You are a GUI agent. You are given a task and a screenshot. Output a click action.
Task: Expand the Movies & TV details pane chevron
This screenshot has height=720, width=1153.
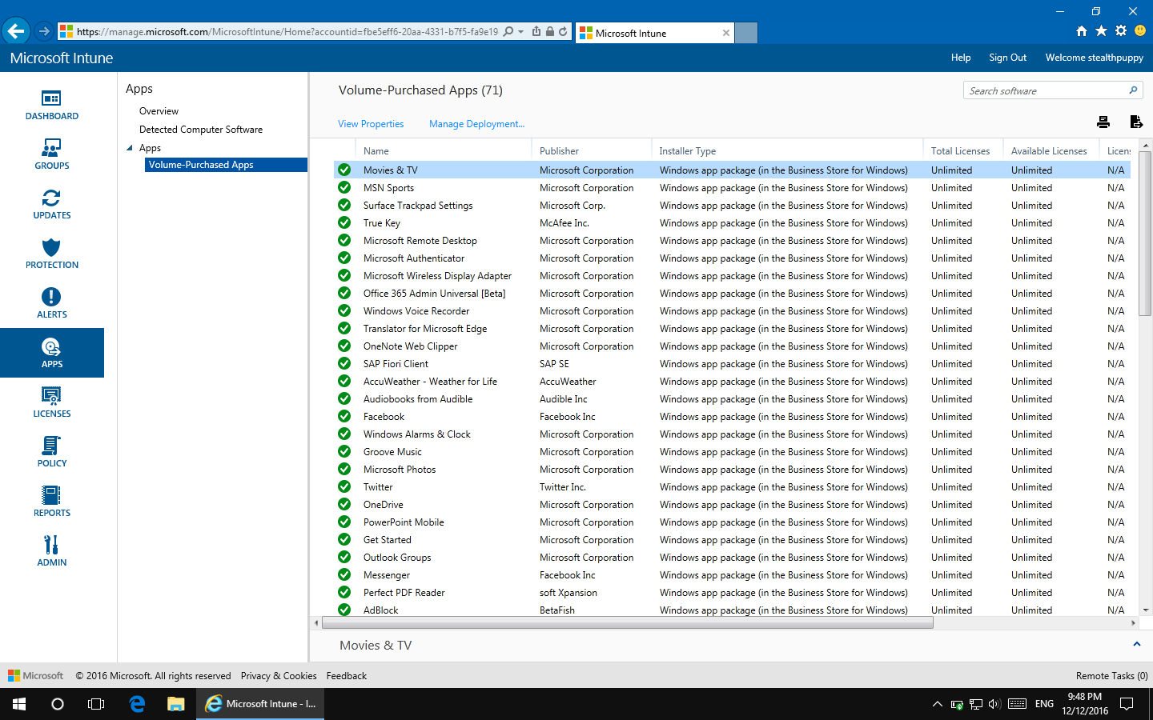(x=1136, y=644)
